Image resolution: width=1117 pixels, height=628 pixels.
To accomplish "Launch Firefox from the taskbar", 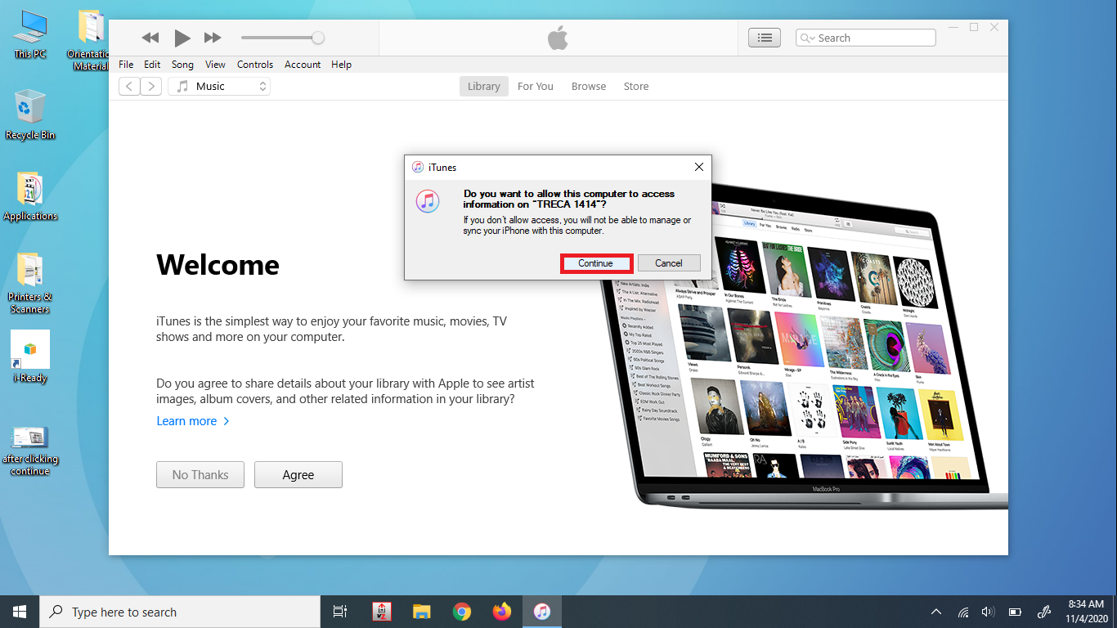I will coord(501,612).
